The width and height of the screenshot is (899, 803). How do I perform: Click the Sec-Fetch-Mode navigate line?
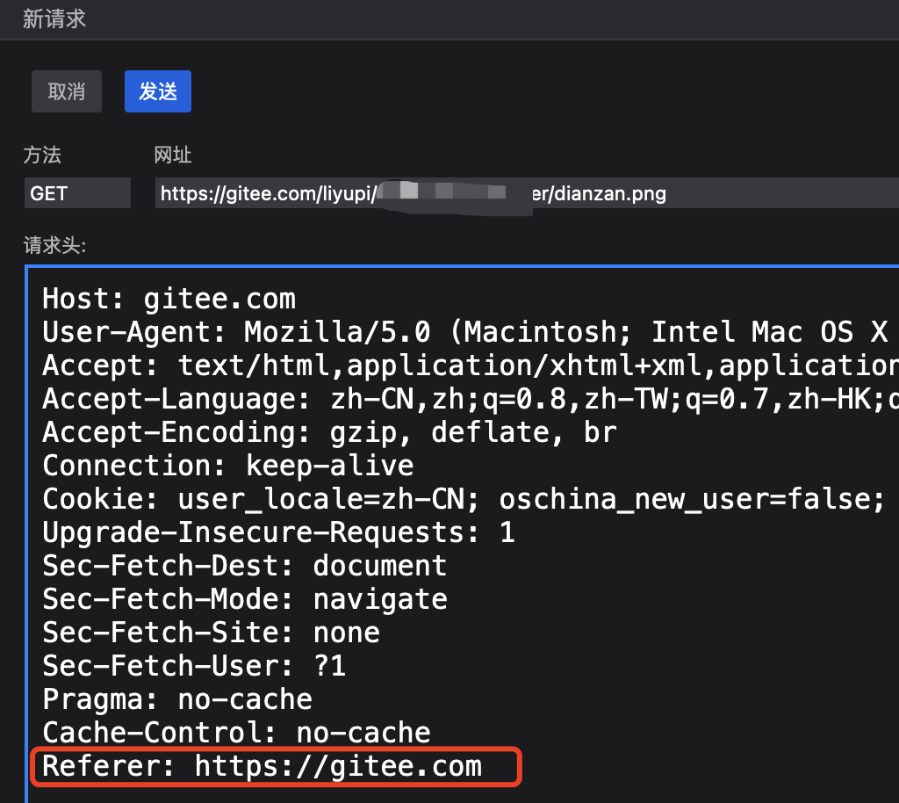point(245,599)
